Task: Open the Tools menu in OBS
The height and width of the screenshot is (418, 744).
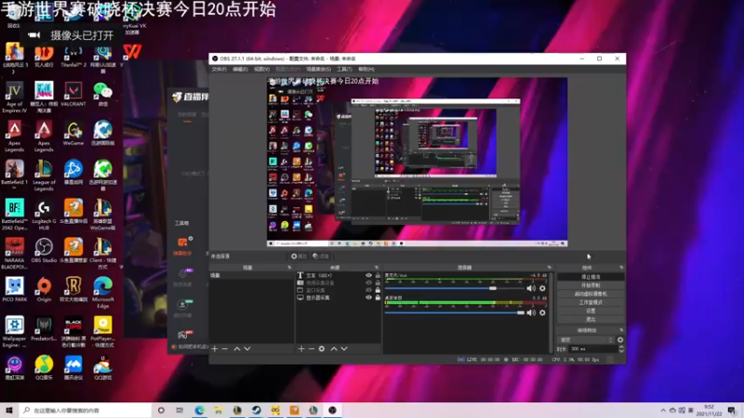Action: (x=344, y=69)
